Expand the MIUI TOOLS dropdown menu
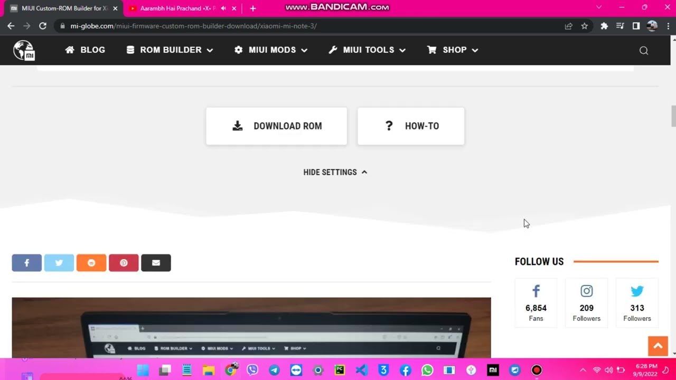The width and height of the screenshot is (676, 380). tap(367, 50)
